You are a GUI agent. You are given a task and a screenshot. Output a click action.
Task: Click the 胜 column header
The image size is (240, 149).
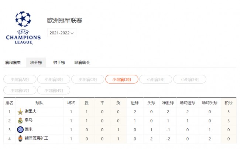87,103
